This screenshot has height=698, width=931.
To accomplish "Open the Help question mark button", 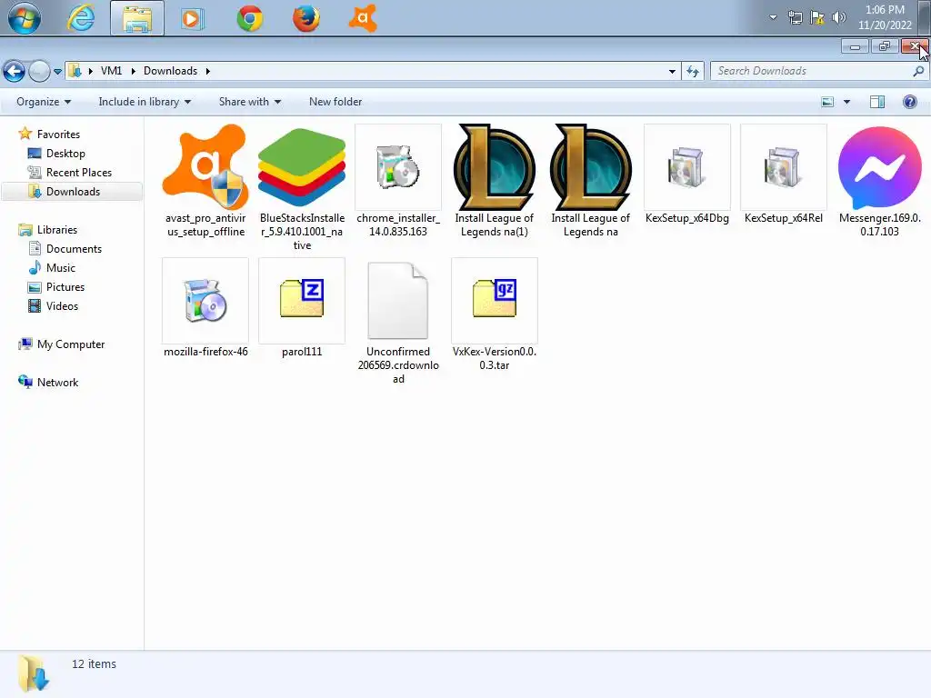I will click(x=909, y=102).
